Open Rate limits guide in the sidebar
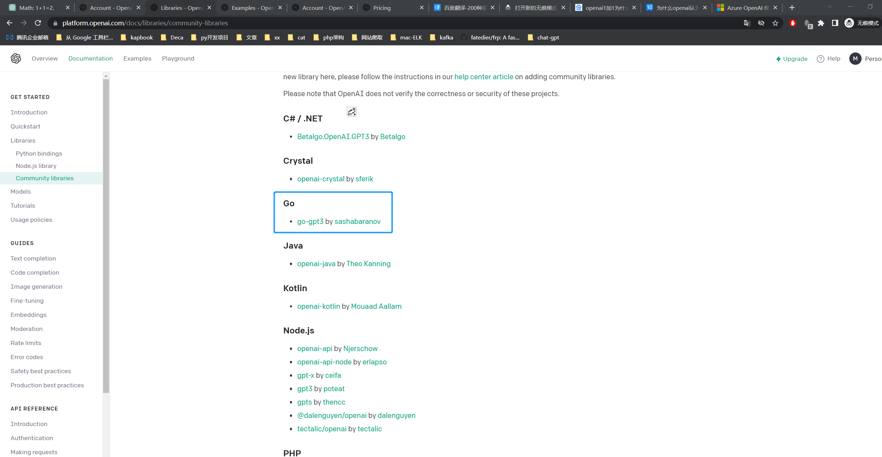This screenshot has height=457, width=882. point(26,343)
